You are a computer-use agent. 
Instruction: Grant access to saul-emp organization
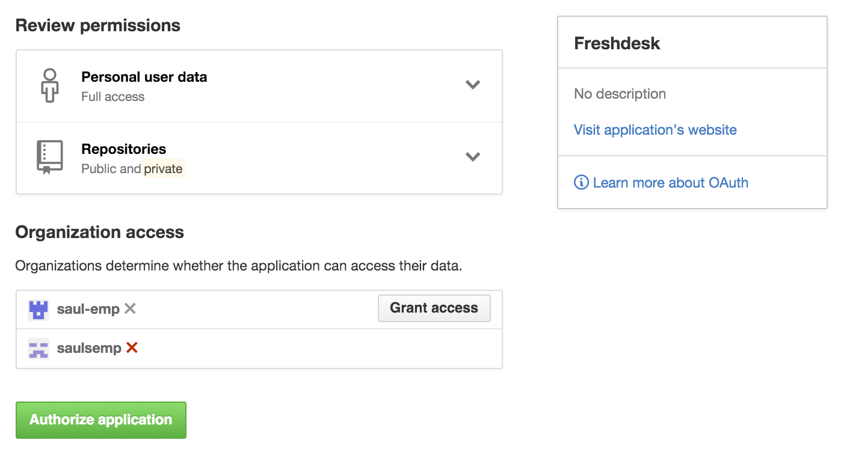[x=434, y=308]
